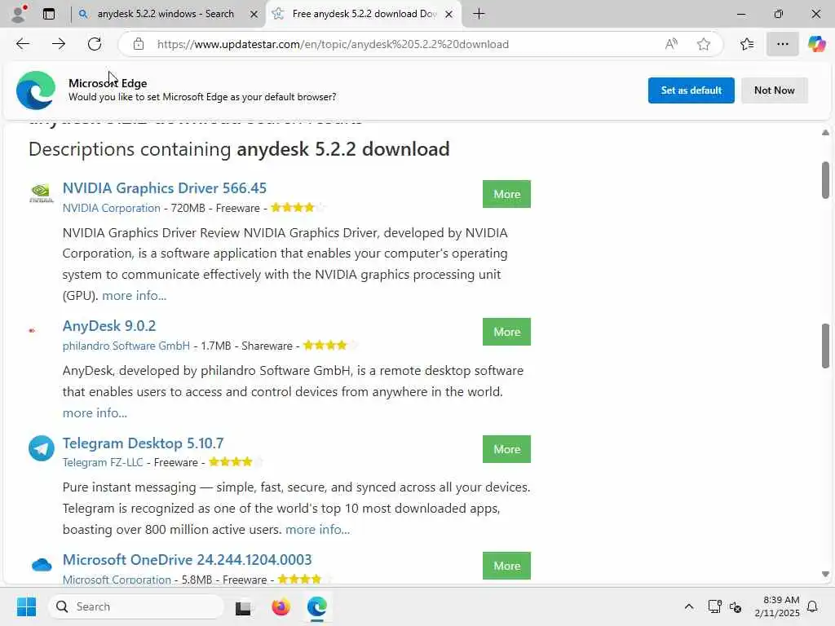Open NVIDIA Graphics Driver 566.45 link
Image resolution: width=835 pixels, height=626 pixels.
point(165,188)
